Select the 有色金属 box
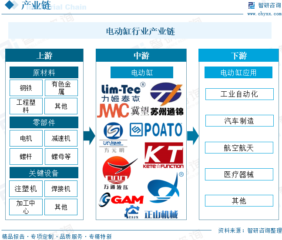 click(61, 88)
